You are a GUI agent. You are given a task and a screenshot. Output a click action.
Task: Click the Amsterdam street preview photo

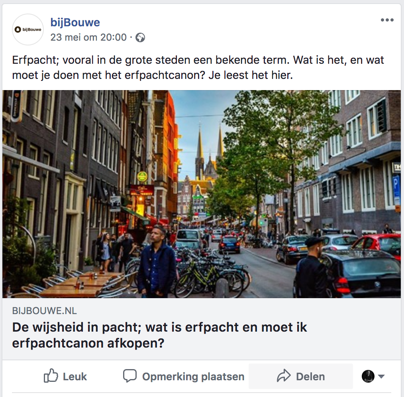[202, 194]
